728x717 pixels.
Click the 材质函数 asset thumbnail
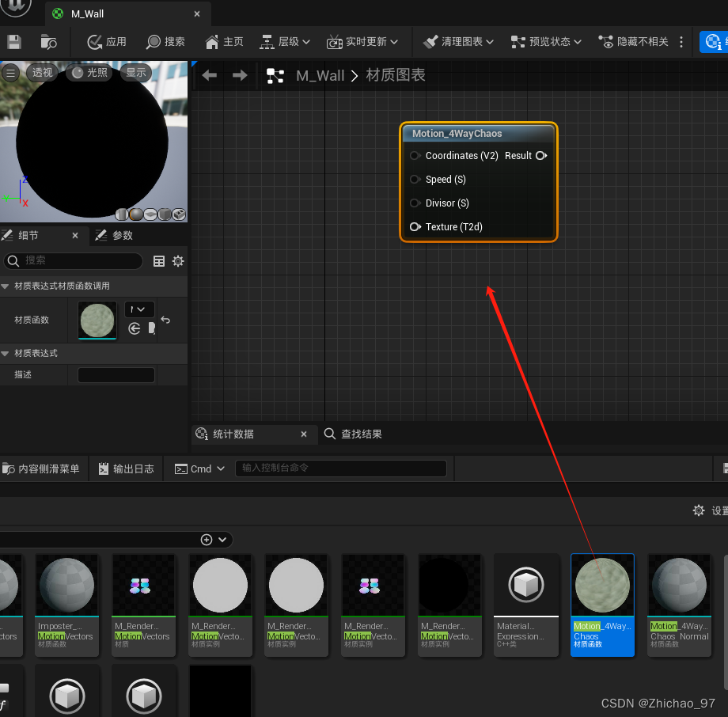pyautogui.click(x=97, y=320)
